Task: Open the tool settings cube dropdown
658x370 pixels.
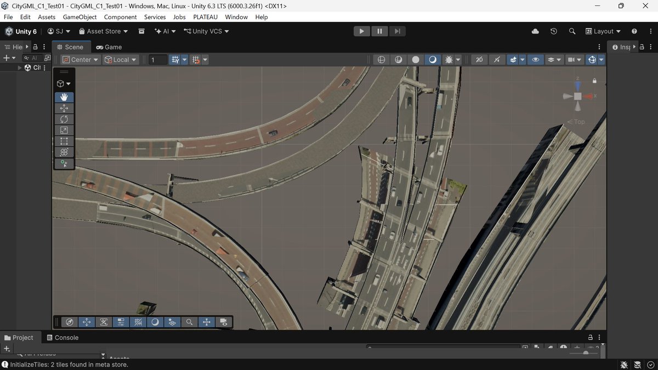Action: pyautogui.click(x=64, y=84)
